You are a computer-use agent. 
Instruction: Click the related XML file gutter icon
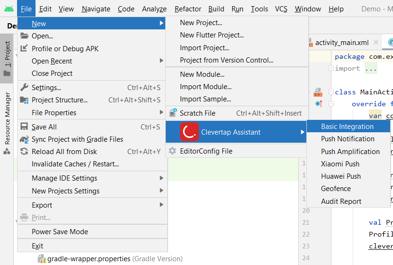(318, 92)
